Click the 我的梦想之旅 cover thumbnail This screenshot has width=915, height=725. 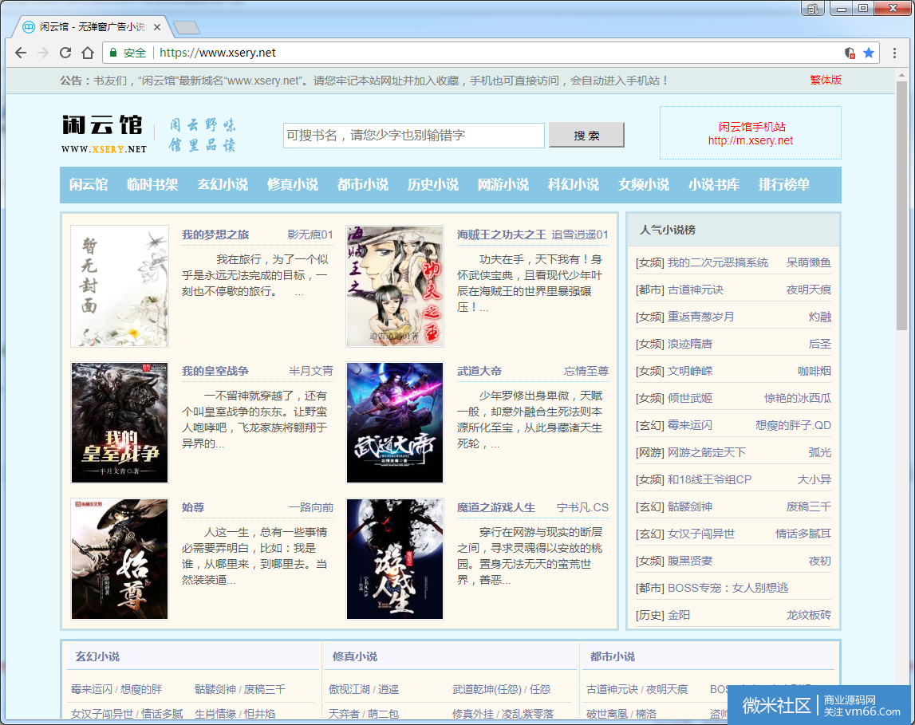(x=120, y=286)
